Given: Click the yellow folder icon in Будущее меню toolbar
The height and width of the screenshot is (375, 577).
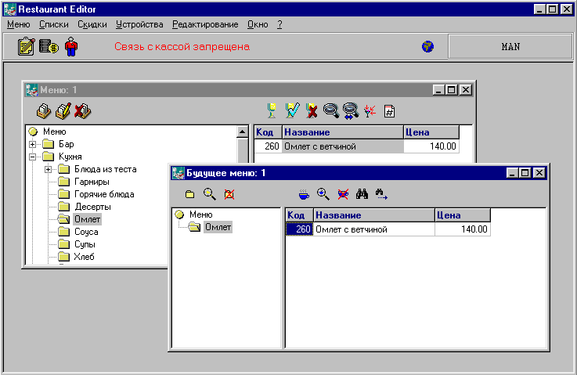Looking at the screenshot, I should coord(190,194).
